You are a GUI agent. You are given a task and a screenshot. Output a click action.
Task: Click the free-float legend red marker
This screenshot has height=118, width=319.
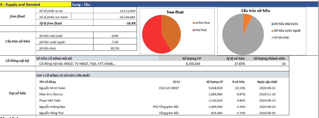click(194, 30)
